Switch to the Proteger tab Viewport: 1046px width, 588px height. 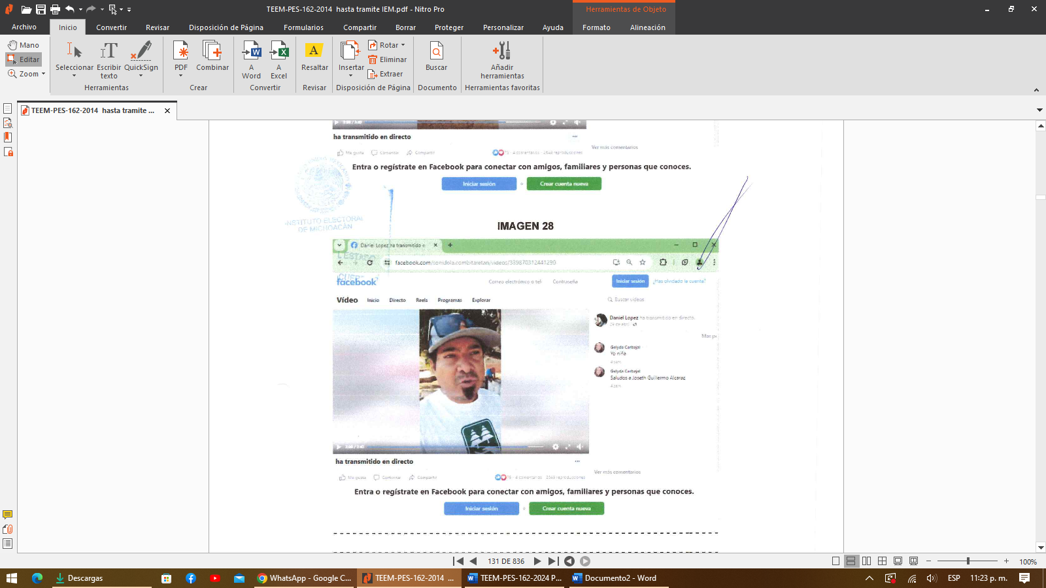(449, 27)
